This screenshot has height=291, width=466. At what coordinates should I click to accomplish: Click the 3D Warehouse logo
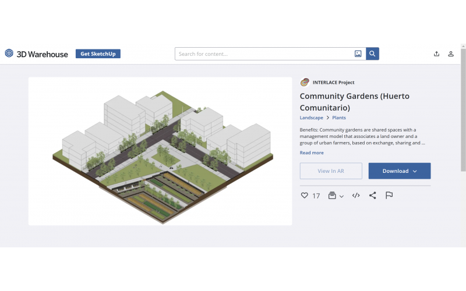click(x=36, y=54)
